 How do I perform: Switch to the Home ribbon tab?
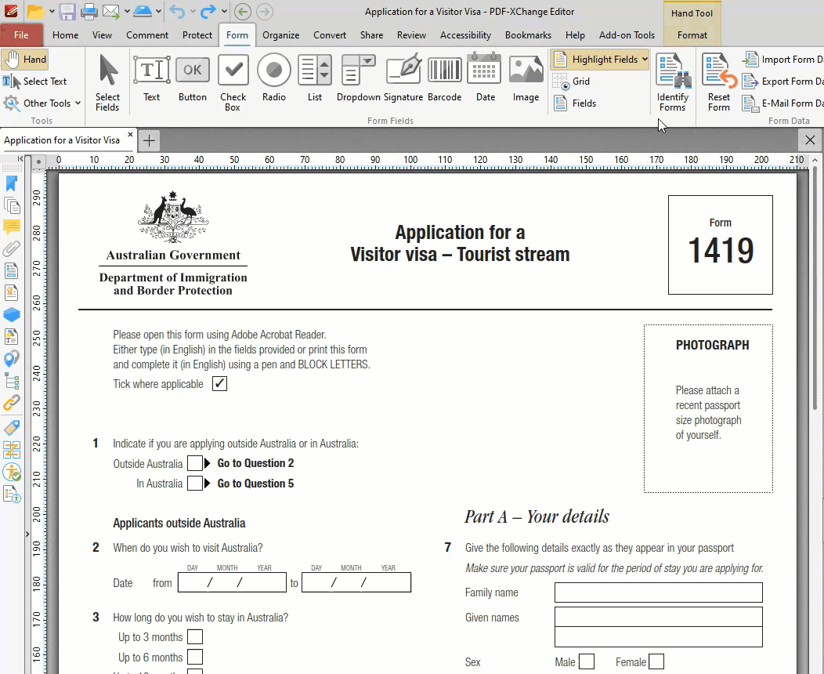coord(66,35)
